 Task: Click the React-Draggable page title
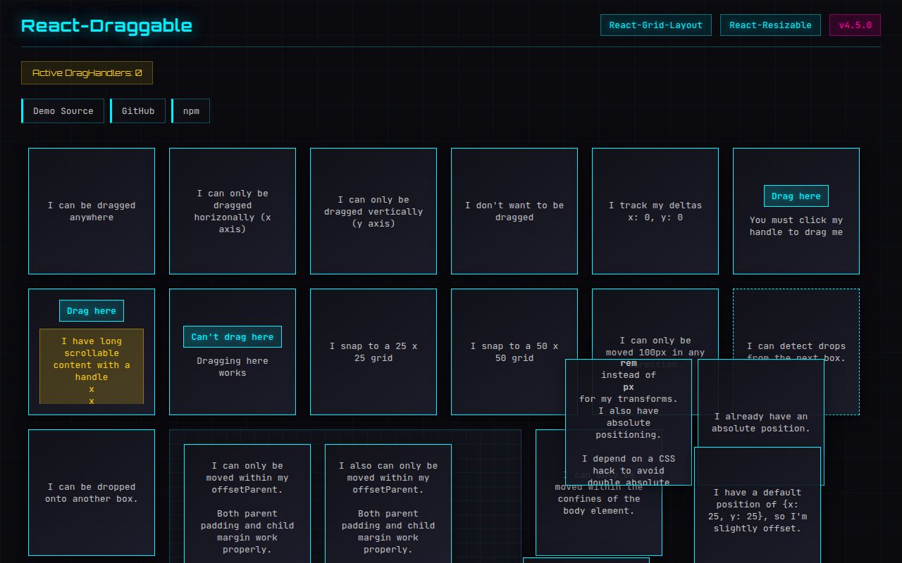coord(106,25)
